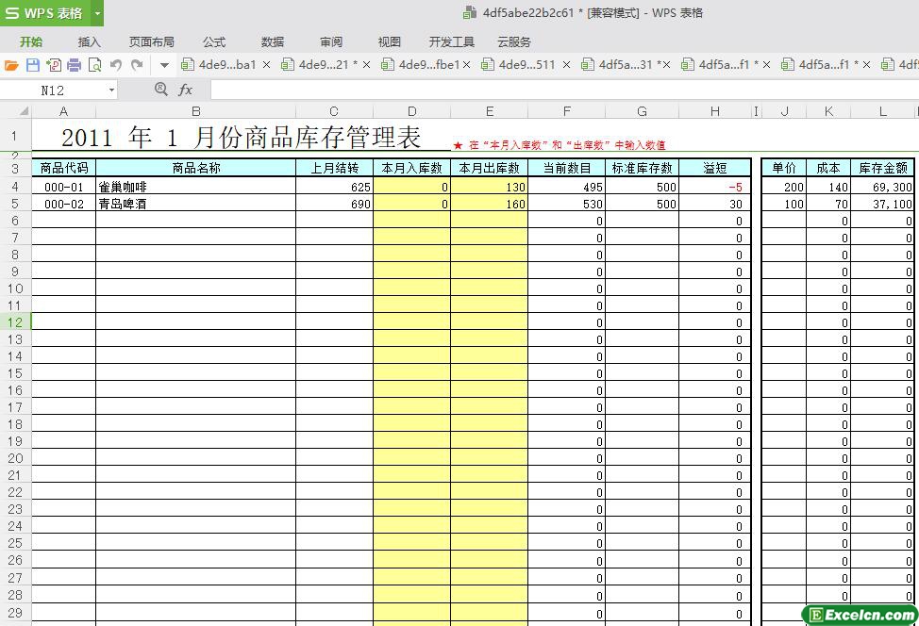This screenshot has width=919, height=626.
Task: Click the title 2011年1月份商品库存管理表
Action: coord(242,137)
